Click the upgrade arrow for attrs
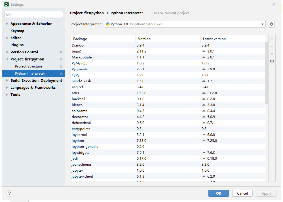283x202 pixels. [204, 93]
